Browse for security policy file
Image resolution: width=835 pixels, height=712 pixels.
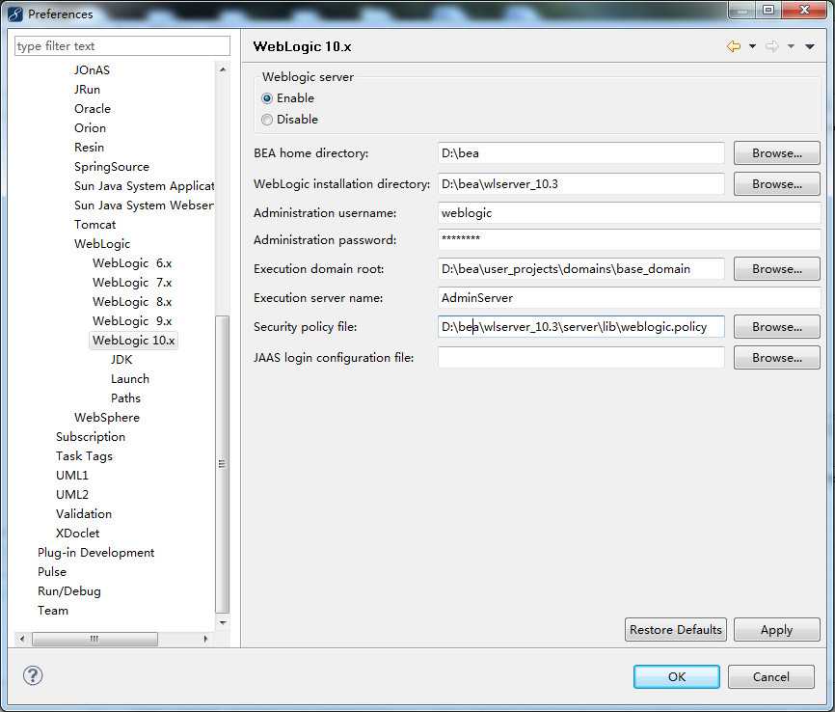point(776,327)
